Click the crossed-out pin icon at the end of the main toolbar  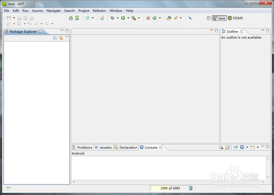click(190, 18)
